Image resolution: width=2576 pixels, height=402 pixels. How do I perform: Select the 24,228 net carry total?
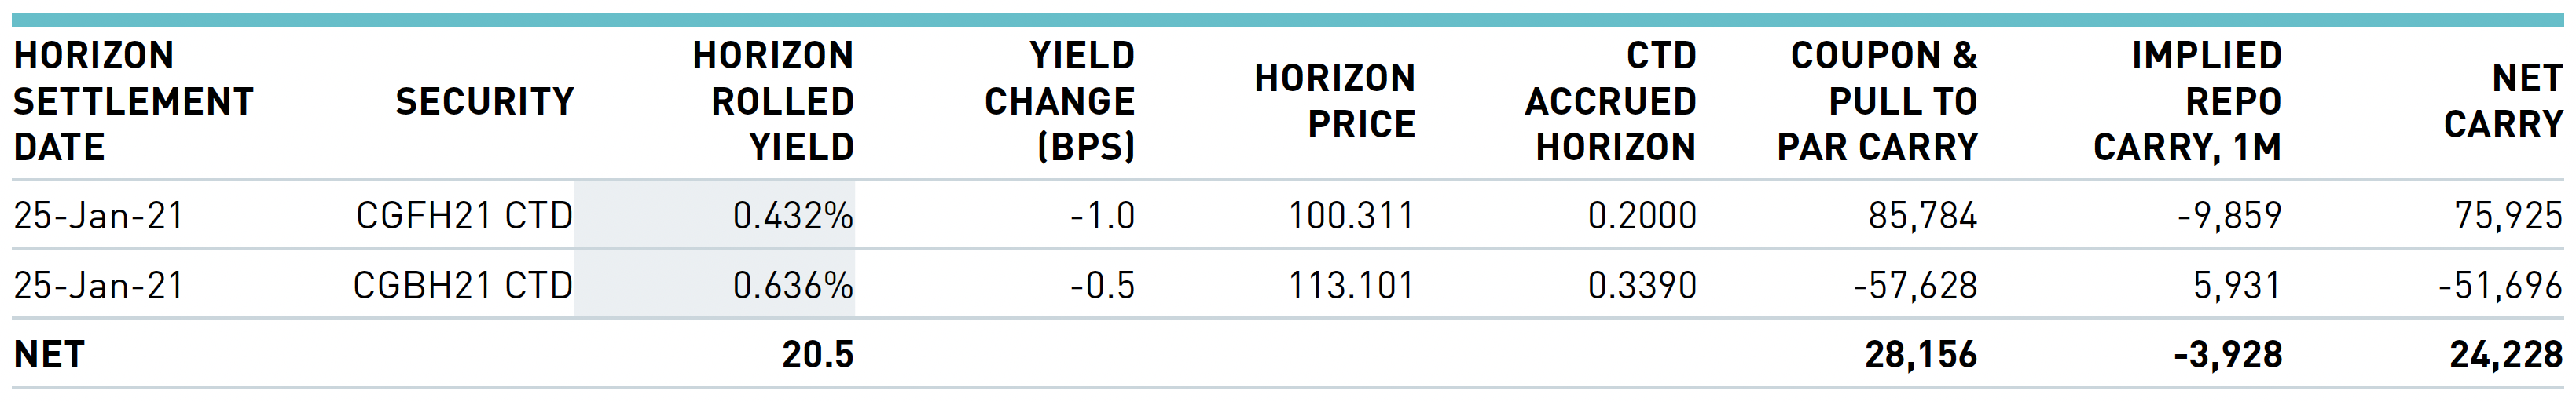tap(2506, 355)
